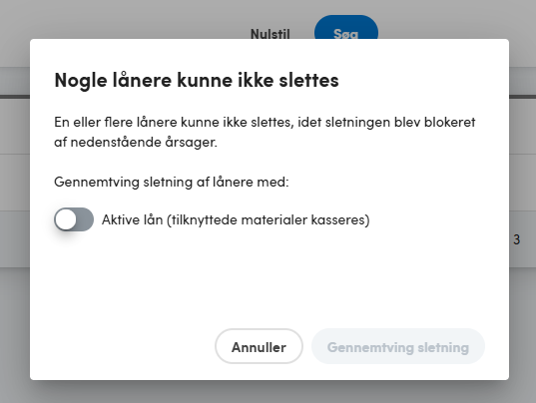Enable the Aktive lån toggle switch
The image size is (536, 403).
(x=74, y=219)
